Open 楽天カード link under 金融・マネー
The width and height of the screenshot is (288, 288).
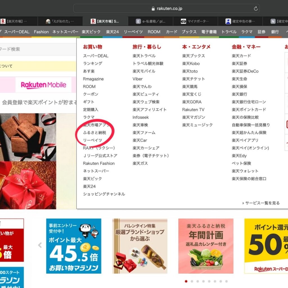coord(241,56)
